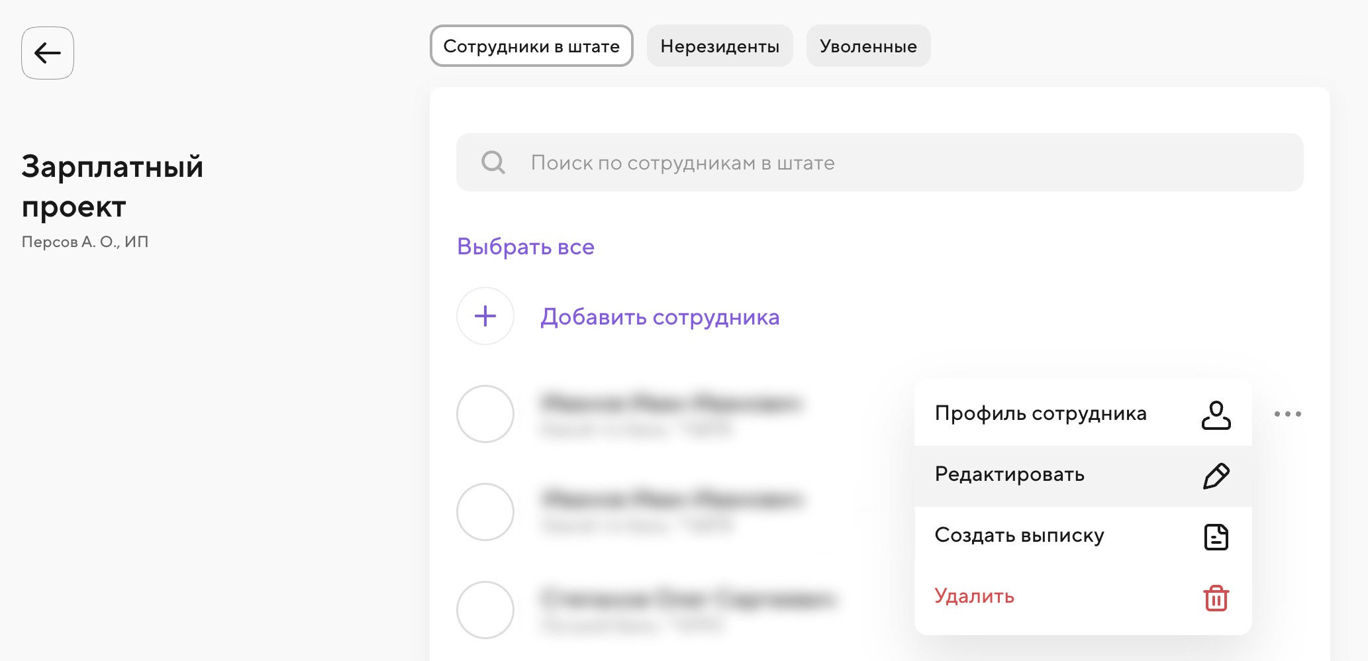Image resolution: width=1368 pixels, height=661 pixels.
Task: Select Создать выписку menu entry
Action: point(1020,536)
